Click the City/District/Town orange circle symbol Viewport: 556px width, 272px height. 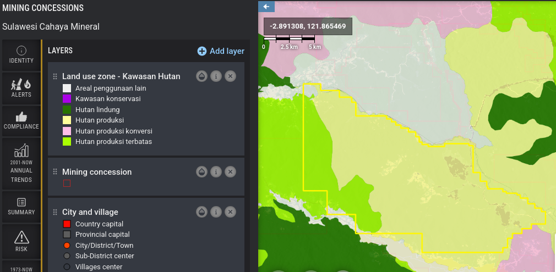pos(67,245)
